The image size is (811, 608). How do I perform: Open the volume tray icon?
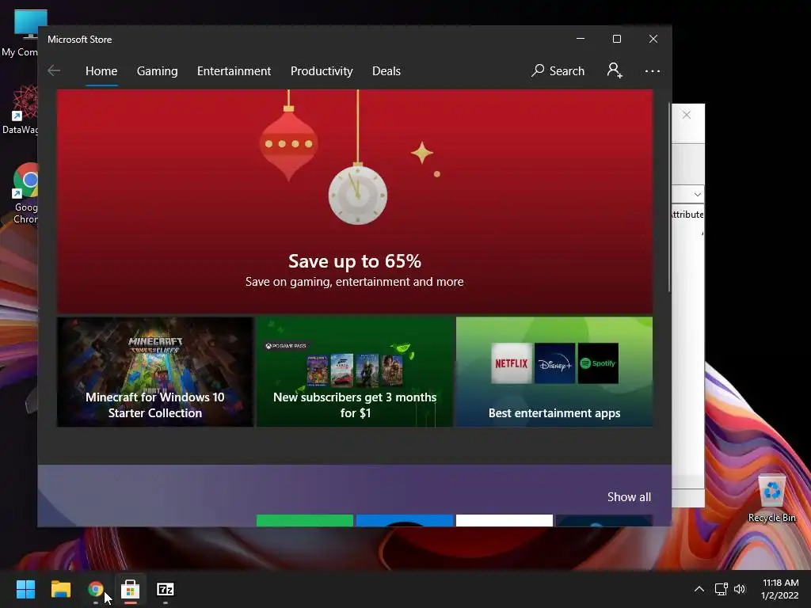click(x=740, y=589)
